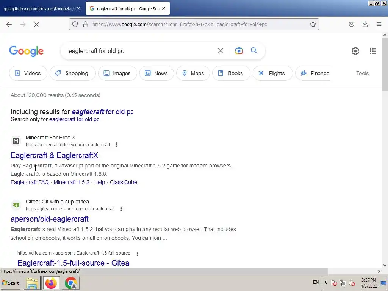The image size is (388, 291).
Task: Click the EN language indicator
Action: 316,282
